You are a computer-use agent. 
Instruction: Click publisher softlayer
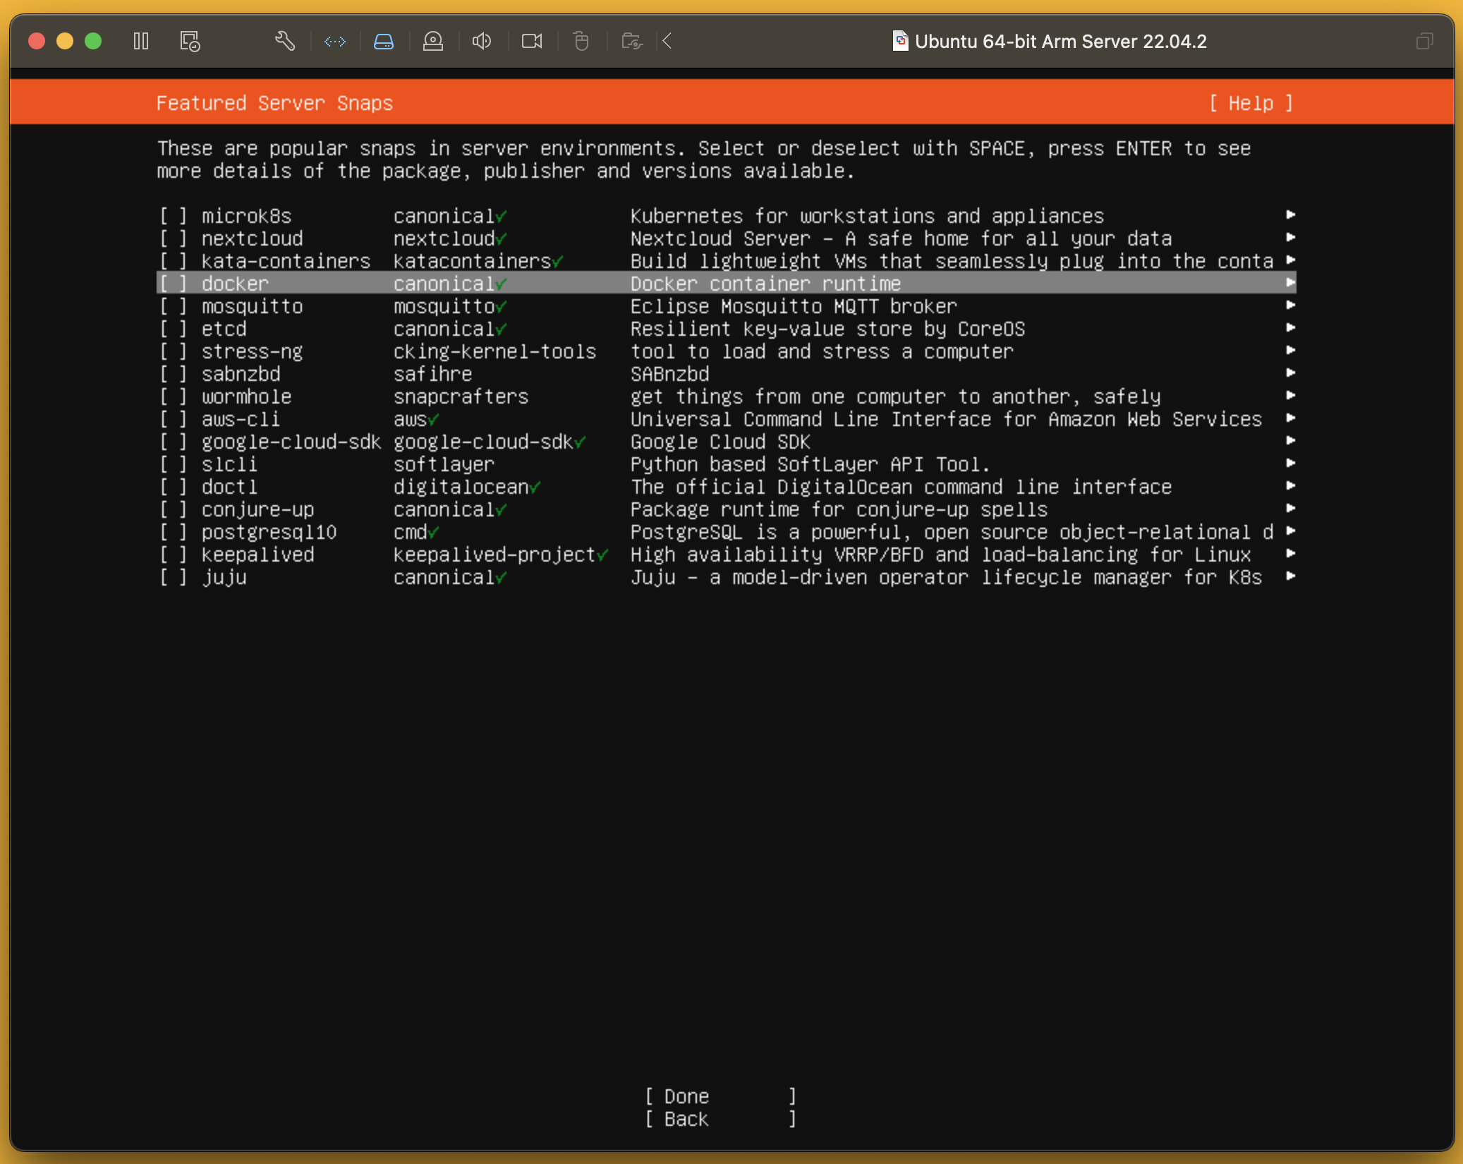pos(444,465)
